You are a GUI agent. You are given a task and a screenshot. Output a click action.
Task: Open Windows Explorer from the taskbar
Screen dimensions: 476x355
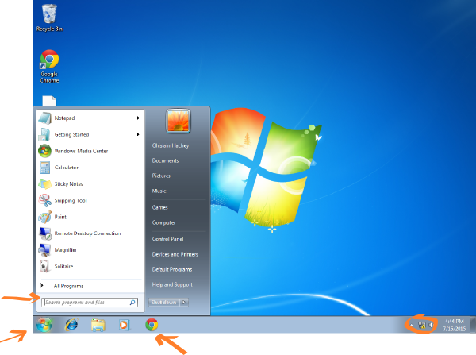[x=98, y=325]
